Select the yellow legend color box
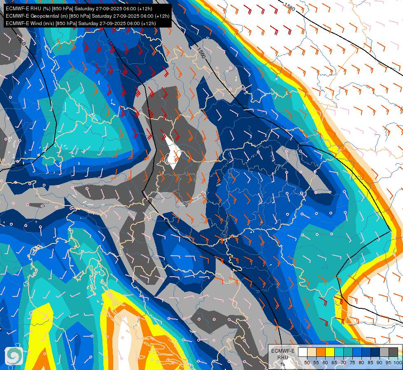This screenshot has height=370, width=403. 330,352
